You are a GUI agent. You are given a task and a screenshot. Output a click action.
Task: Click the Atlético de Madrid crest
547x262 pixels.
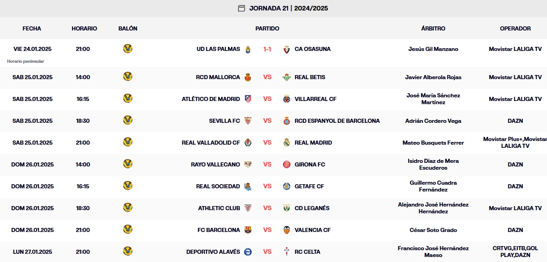pyautogui.click(x=248, y=99)
